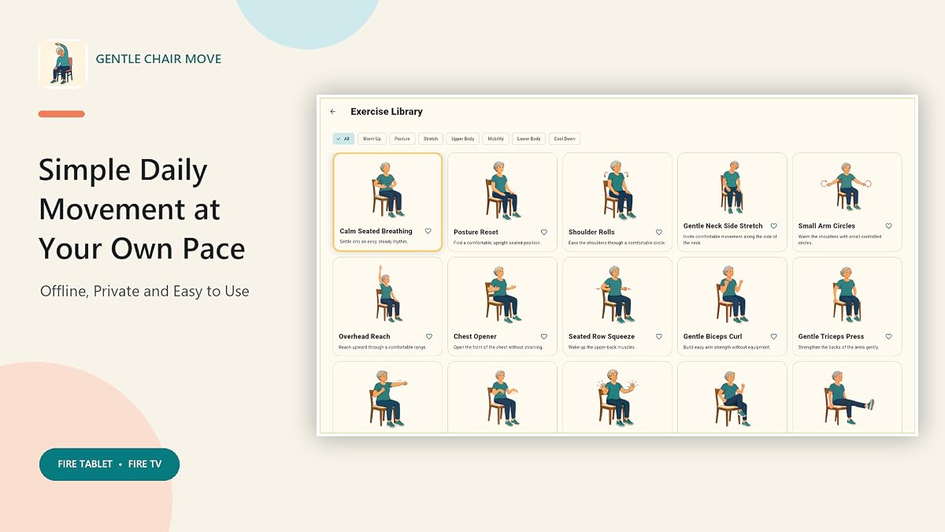
Task: Open the Gentle Triceps Press illustration
Action: (x=847, y=294)
